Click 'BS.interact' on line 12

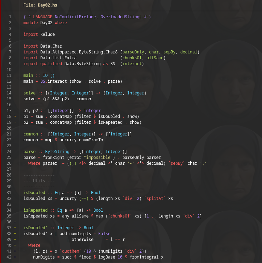click(x=53, y=81)
